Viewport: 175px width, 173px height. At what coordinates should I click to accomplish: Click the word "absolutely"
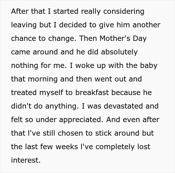119,52
